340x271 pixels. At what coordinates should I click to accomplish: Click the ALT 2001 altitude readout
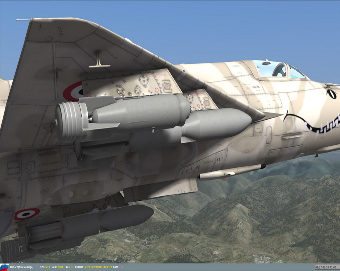click(58, 267)
